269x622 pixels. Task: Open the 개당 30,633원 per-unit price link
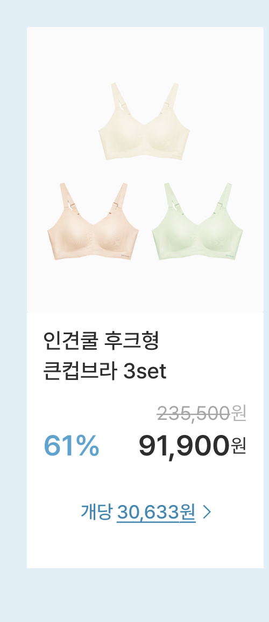146,512
